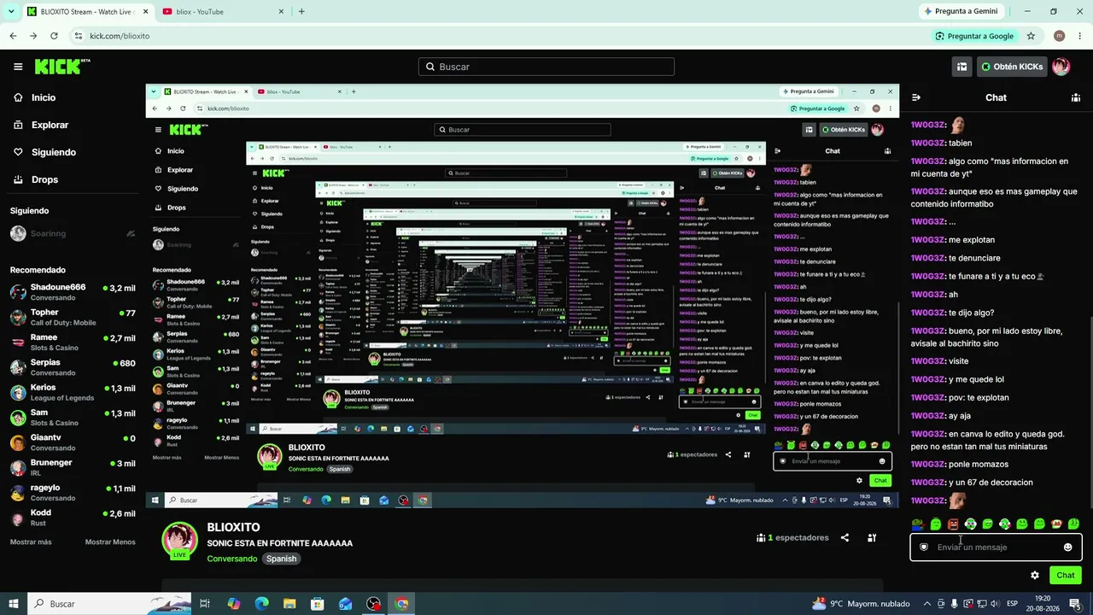Collapse the chat panel with the arrow icon
Viewport: 1093px width, 615px height.
tap(916, 97)
